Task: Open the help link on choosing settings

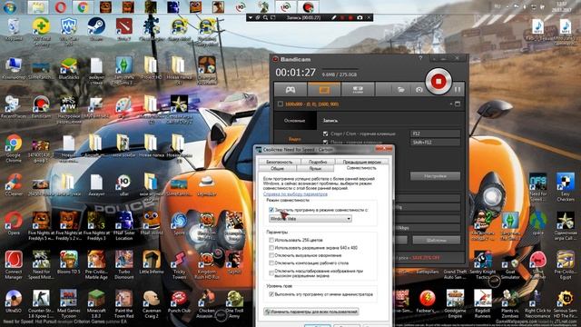Action: [295, 193]
